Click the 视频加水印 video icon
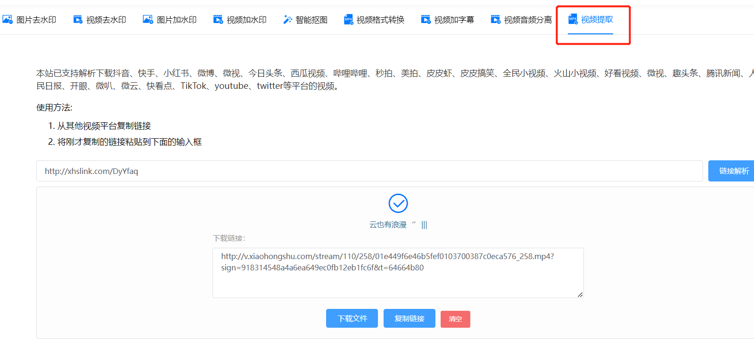The width and height of the screenshot is (754, 339). (x=218, y=20)
